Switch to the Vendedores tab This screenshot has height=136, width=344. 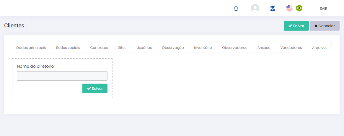tap(291, 48)
